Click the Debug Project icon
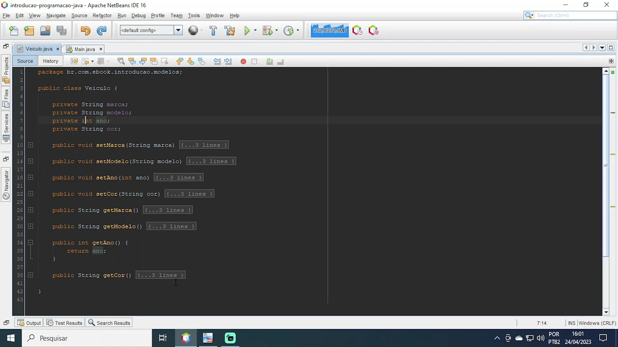This screenshot has height=347, width=618. 267,31
